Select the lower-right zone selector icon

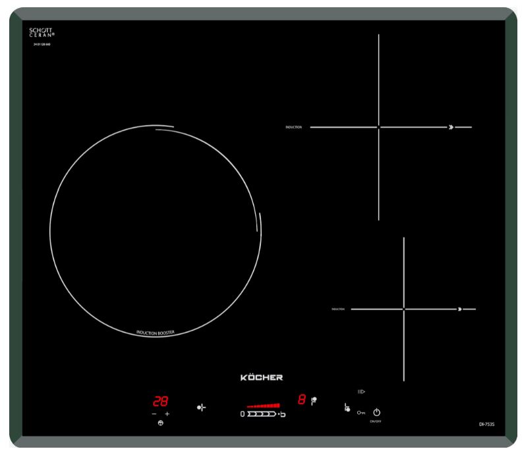tap(347, 408)
